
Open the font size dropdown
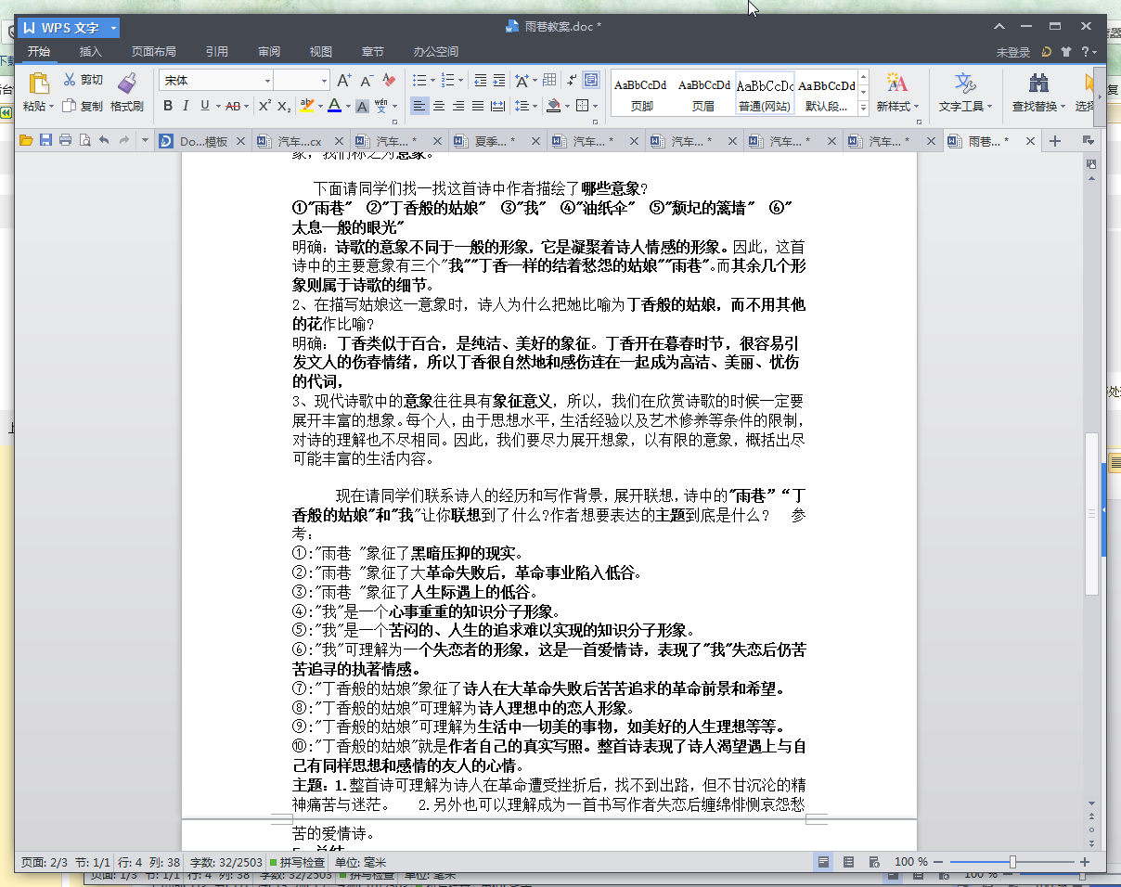(324, 81)
